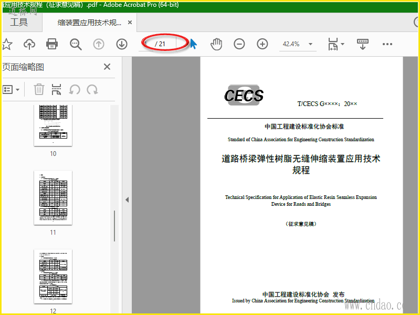Image resolution: width=420 pixels, height=315 pixels.
Task: Select the 缩装置应用技术规... document tab
Action: click(x=89, y=23)
